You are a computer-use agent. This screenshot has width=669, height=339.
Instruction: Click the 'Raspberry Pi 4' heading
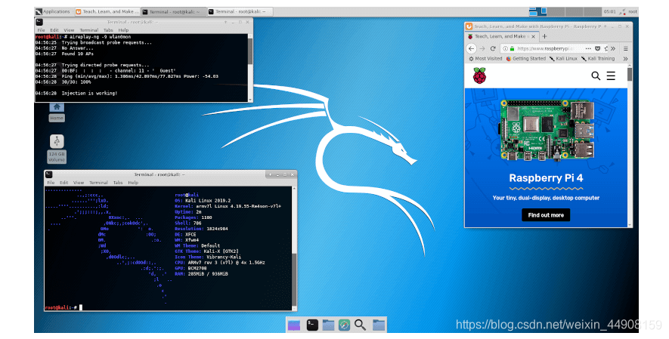coord(546,178)
